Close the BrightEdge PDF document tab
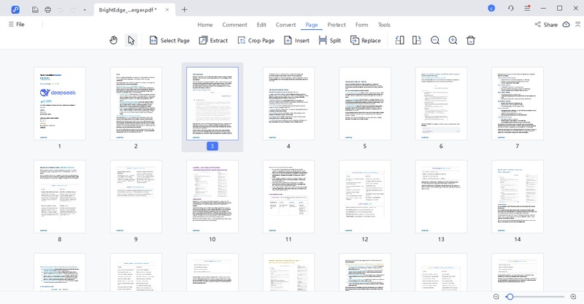 coord(167,9)
